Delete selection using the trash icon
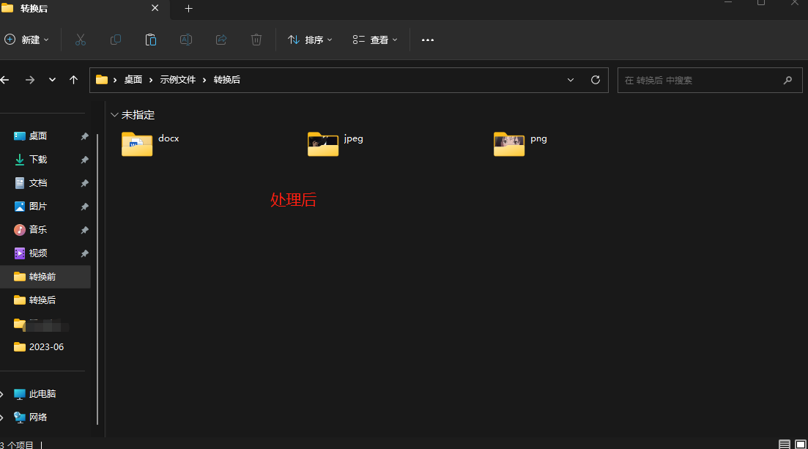The image size is (808, 449). 256,40
